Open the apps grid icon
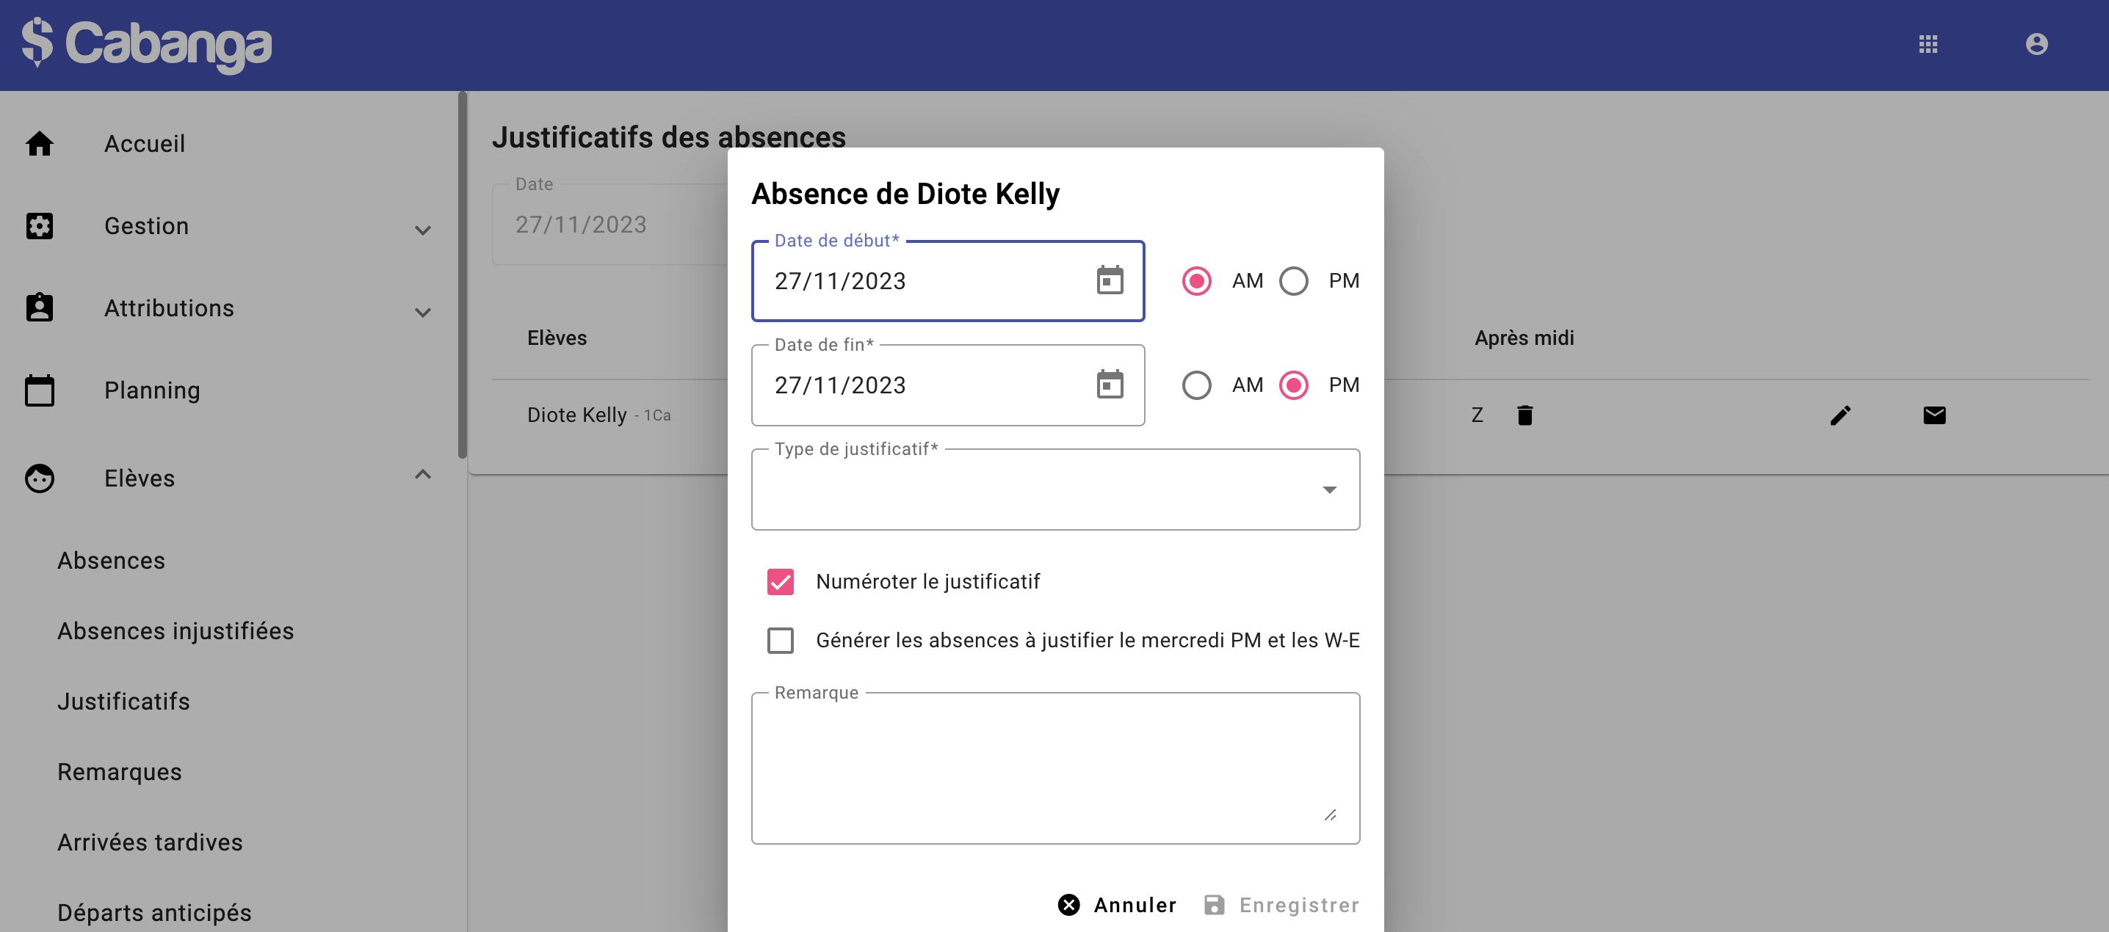The width and height of the screenshot is (2109, 932). click(1927, 44)
